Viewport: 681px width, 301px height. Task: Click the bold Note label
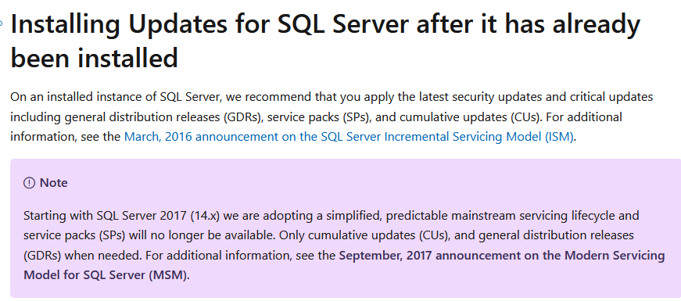pos(53,183)
